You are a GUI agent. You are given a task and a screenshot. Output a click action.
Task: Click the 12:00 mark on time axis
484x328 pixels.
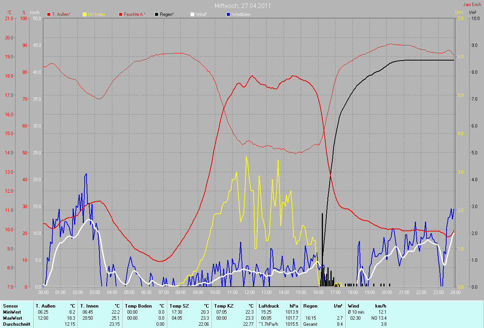click(x=249, y=292)
